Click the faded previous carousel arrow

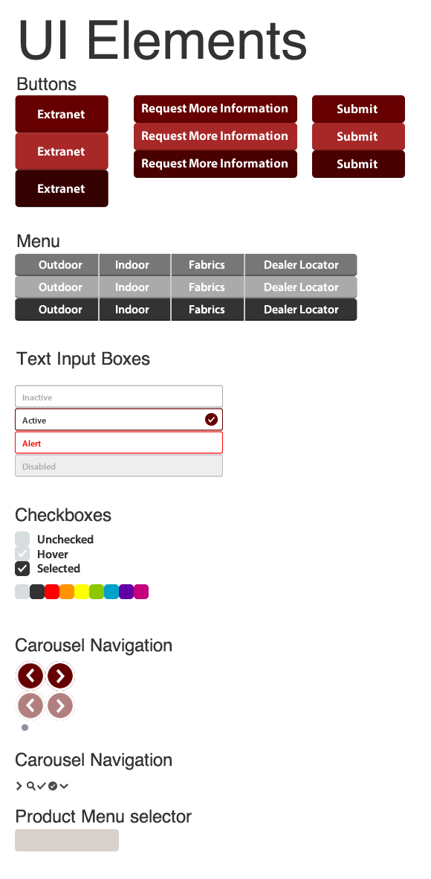point(30,706)
